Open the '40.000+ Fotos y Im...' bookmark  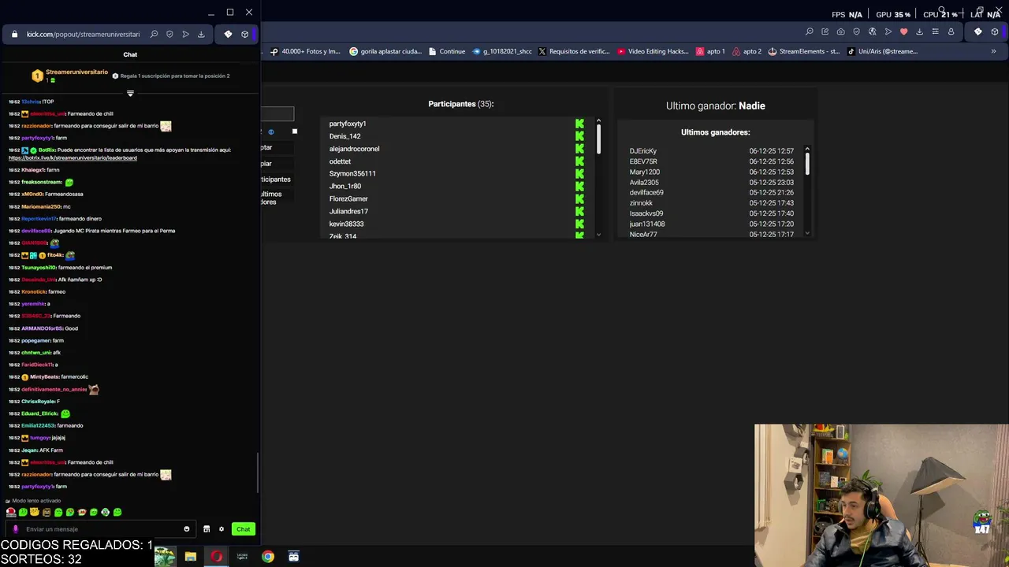[305, 51]
